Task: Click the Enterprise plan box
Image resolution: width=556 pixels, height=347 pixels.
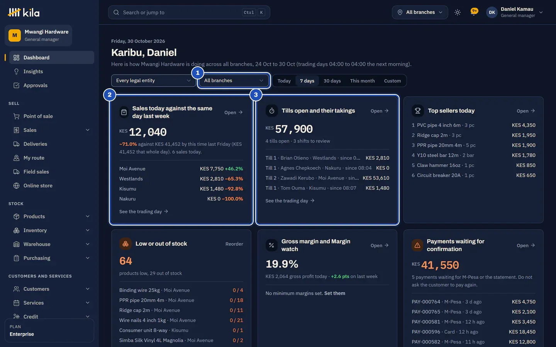Action: [49, 330]
